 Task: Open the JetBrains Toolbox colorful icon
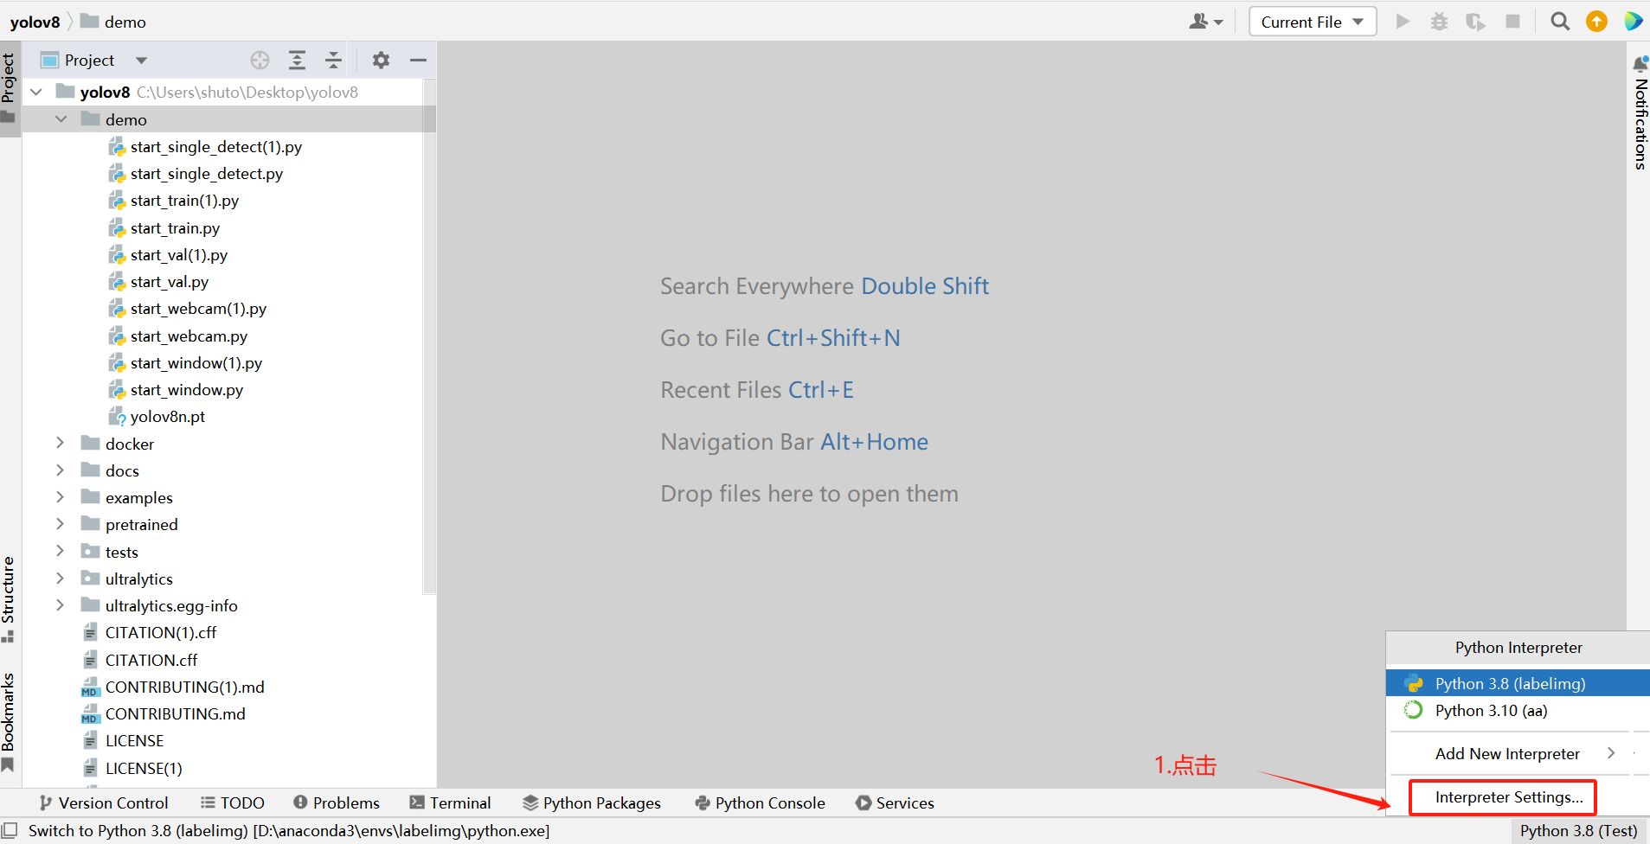coord(1634,22)
